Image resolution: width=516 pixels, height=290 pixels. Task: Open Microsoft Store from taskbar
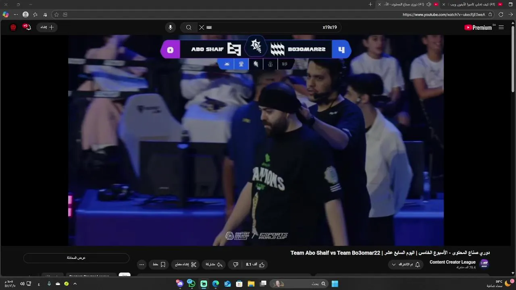tap(239, 284)
